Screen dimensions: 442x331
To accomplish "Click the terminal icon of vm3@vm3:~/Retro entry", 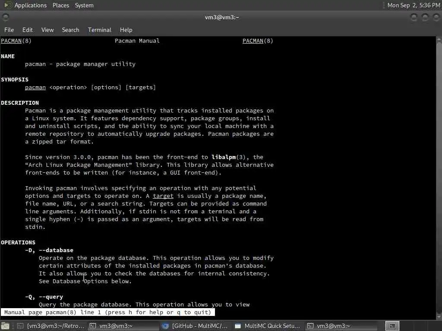I will [20, 326].
